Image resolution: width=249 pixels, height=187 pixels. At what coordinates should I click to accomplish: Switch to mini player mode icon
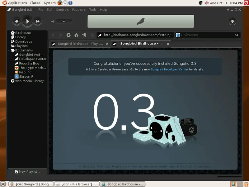[228, 10]
